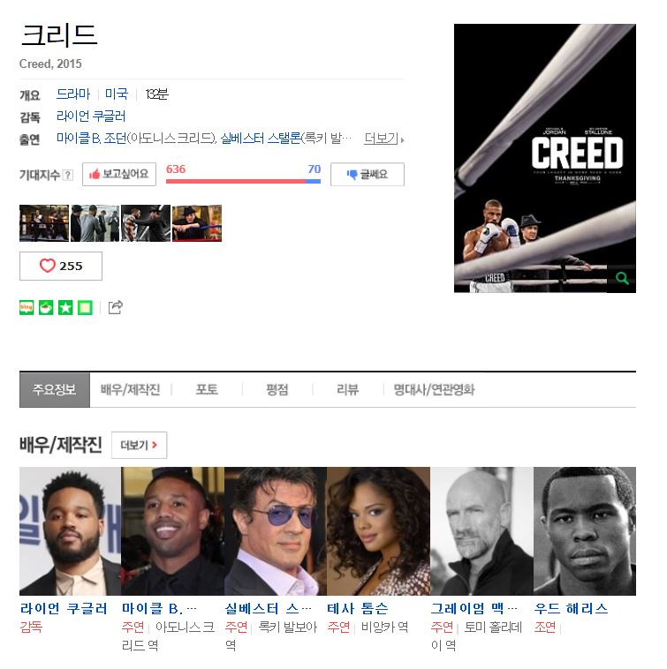The height and width of the screenshot is (669, 667).
Task: Toggle the heart like button with 255
Action: coord(61,266)
